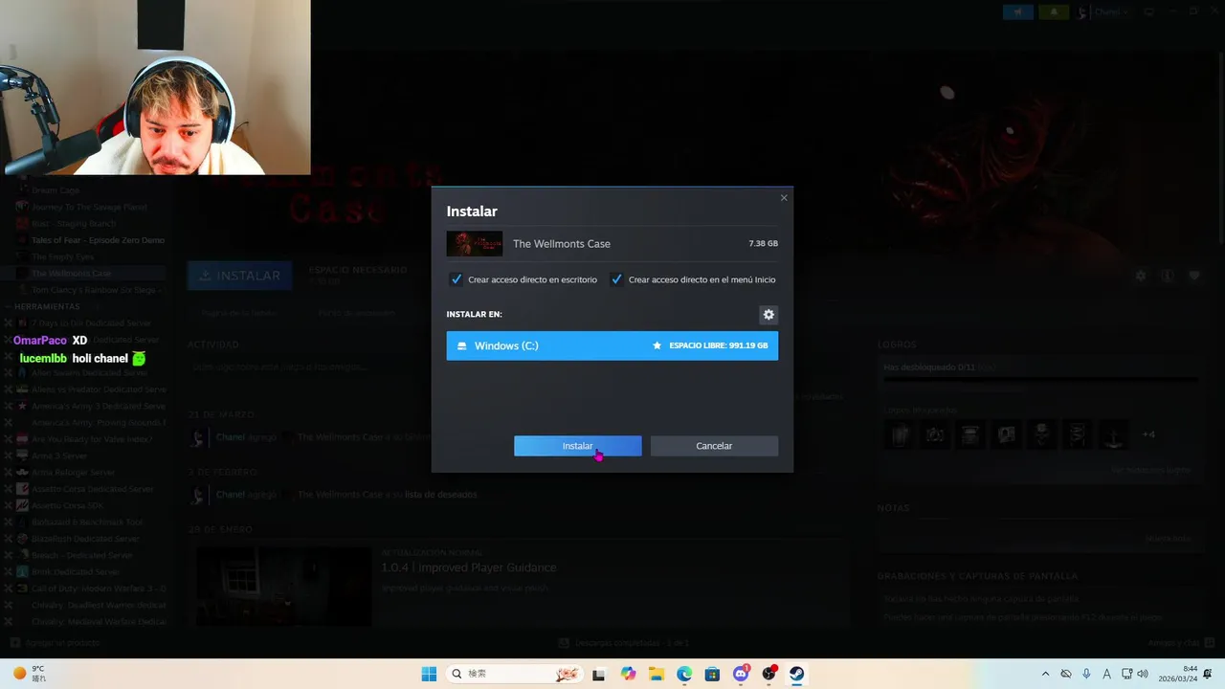Dismiss the dialog with Cancelar
The width and height of the screenshot is (1225, 689).
click(x=714, y=446)
